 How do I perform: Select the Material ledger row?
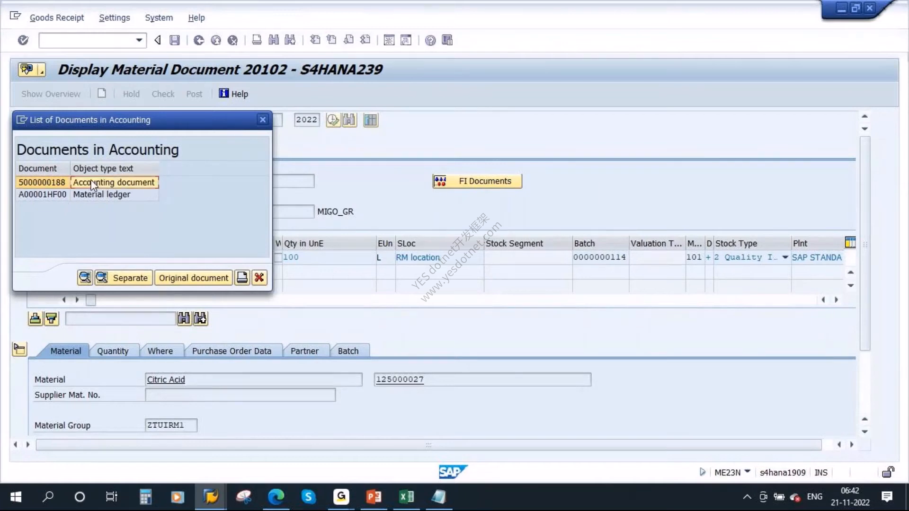pyautogui.click(x=88, y=194)
